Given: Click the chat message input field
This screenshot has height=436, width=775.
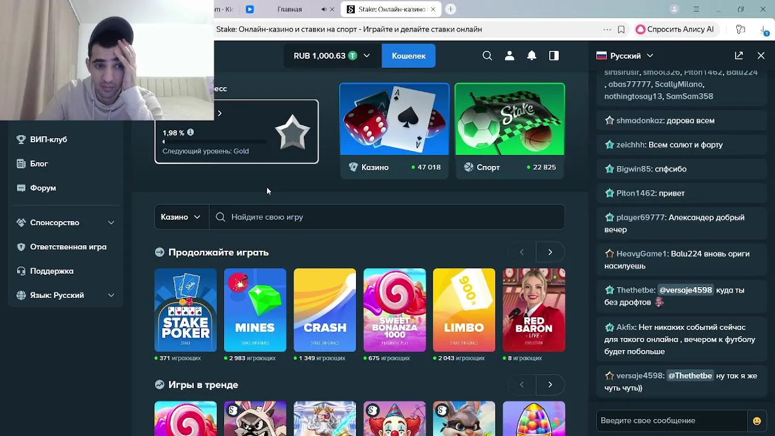Looking at the screenshot, I should pyautogui.click(x=672, y=421).
